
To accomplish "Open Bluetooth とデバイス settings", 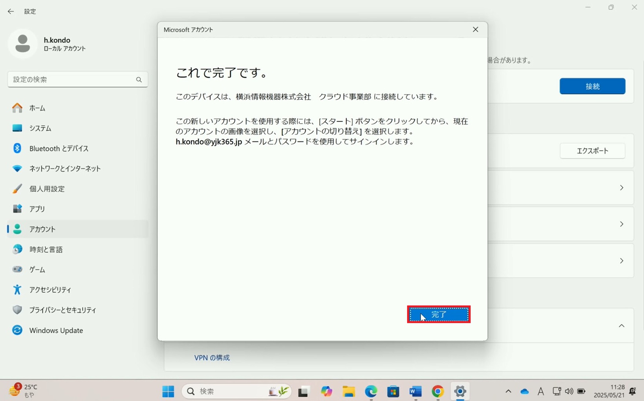I will 77,148.
